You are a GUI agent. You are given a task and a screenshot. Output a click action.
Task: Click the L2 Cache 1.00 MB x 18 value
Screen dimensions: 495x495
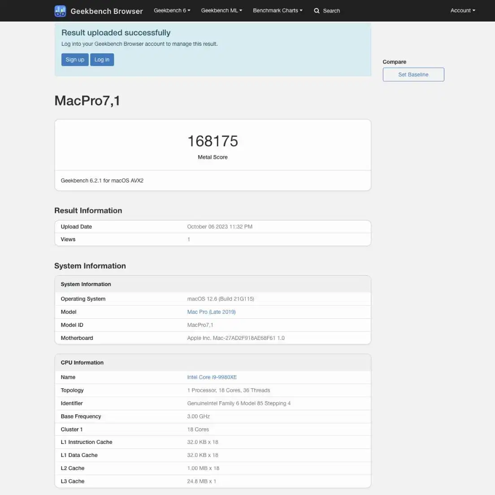click(x=203, y=468)
